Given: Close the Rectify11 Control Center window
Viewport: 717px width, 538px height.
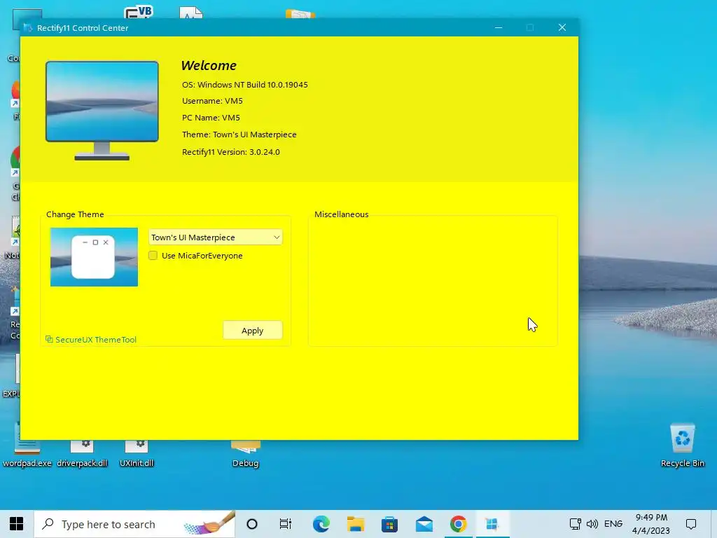Looking at the screenshot, I should point(562,27).
